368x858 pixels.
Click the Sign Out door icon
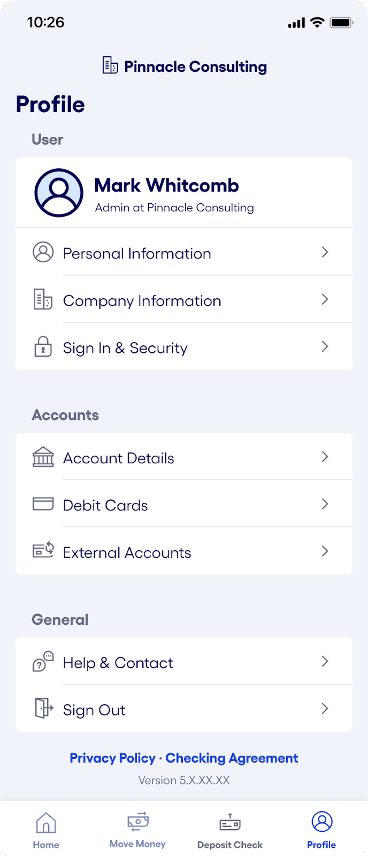point(43,708)
